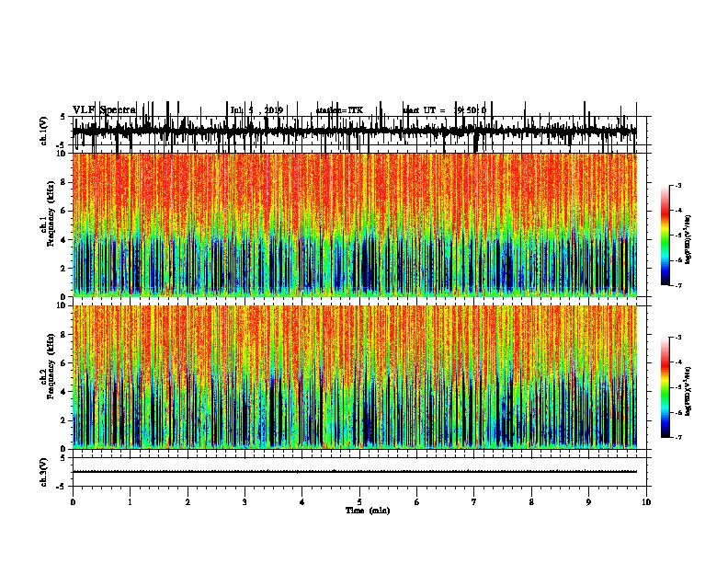Click the "4" kHz tick of ch.2 spectrogram

pos(64,392)
